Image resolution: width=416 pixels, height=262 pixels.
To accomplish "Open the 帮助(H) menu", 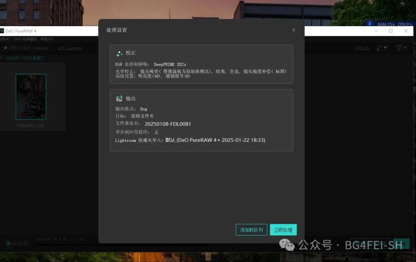I will click(x=47, y=39).
